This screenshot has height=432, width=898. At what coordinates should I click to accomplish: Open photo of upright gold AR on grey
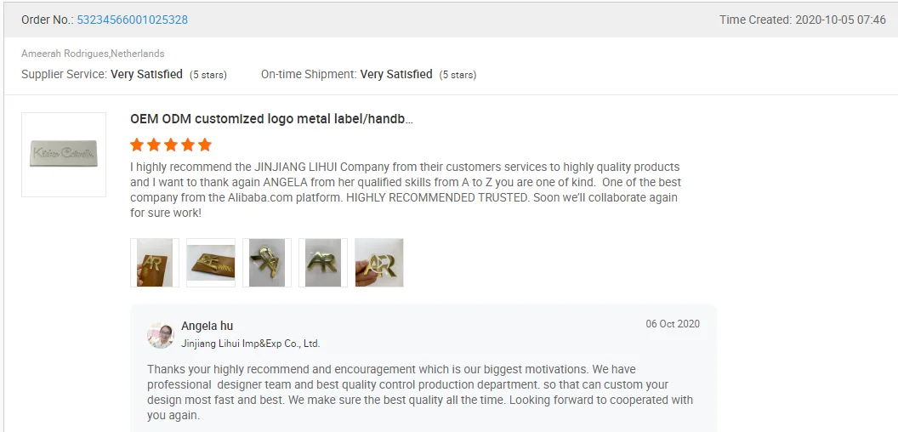point(323,262)
